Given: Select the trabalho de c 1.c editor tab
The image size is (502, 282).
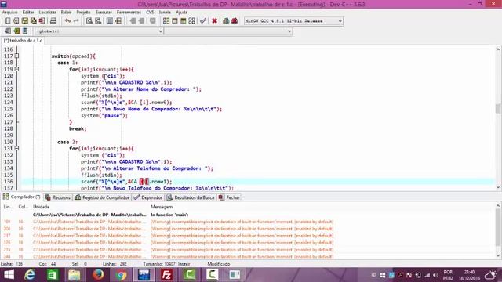Looking at the screenshot, I should pyautogui.click(x=23, y=41).
